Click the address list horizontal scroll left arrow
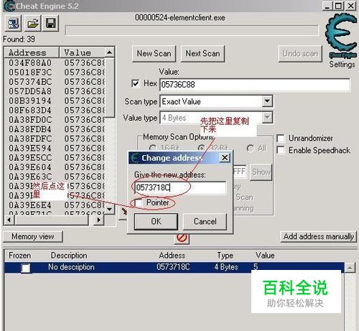 click(9, 220)
